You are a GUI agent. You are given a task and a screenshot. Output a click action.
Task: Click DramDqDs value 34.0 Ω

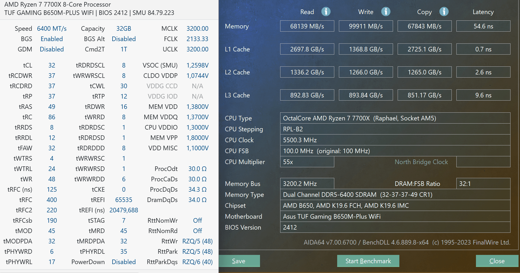pyautogui.click(x=198, y=200)
